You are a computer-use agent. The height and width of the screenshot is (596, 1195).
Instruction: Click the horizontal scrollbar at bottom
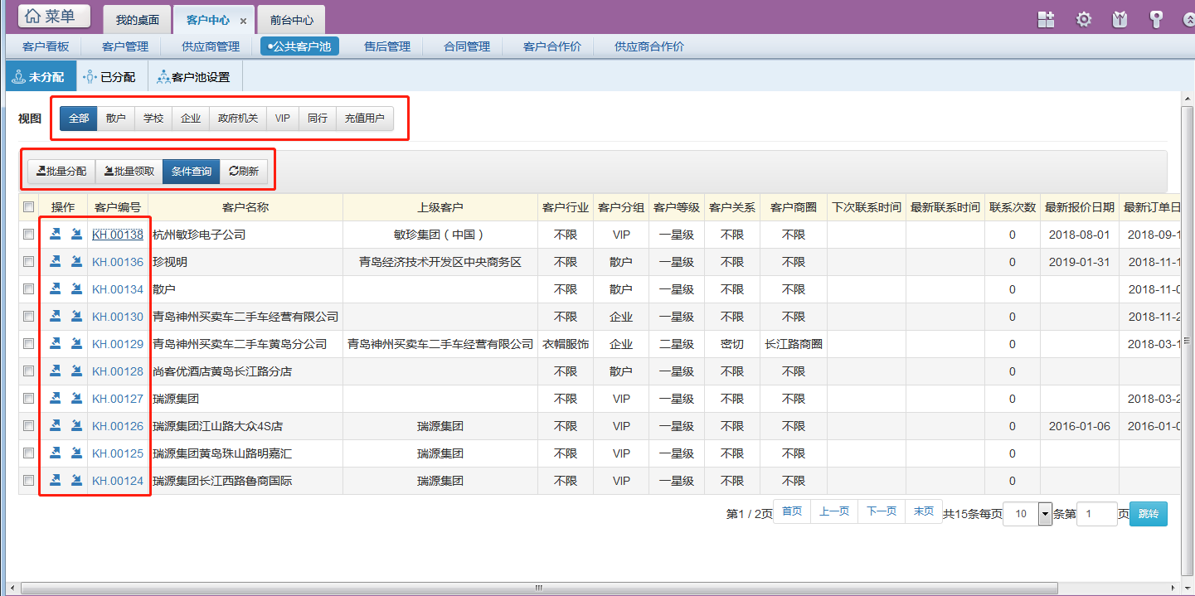(x=538, y=588)
